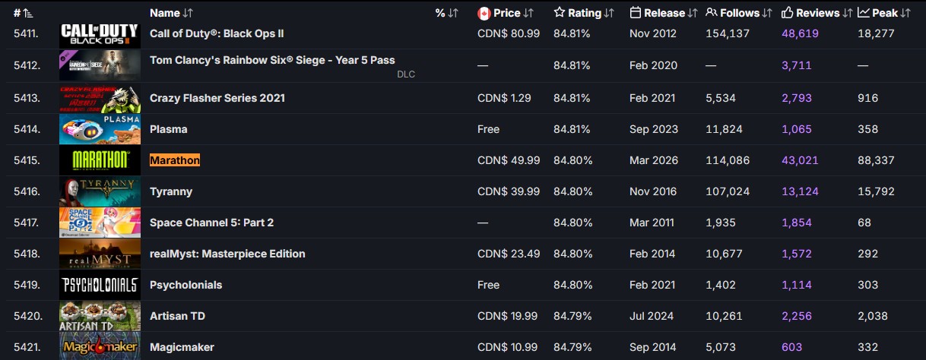
Task: Open the realMyst: Masterpiece Edition link
Action: 227,254
